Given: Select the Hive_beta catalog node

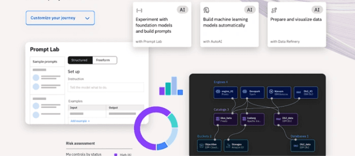Looking at the screenshot, I should click(x=226, y=119).
